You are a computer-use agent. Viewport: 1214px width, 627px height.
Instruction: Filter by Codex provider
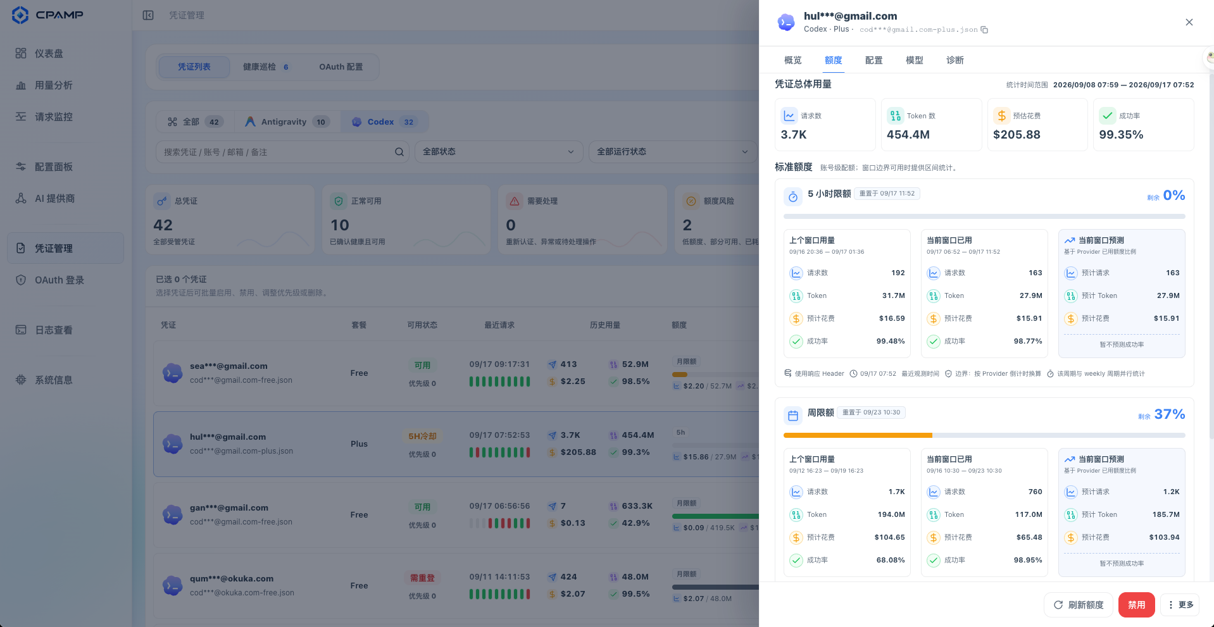(x=384, y=122)
